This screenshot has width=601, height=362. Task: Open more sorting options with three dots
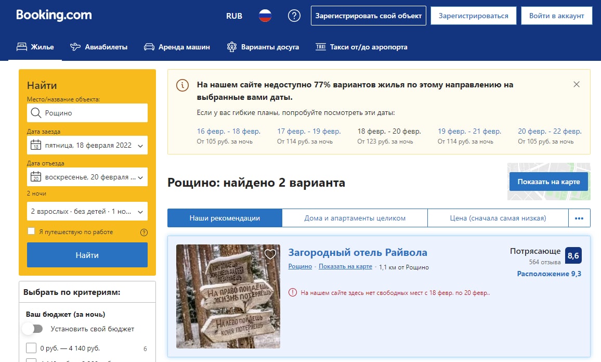[x=579, y=218]
